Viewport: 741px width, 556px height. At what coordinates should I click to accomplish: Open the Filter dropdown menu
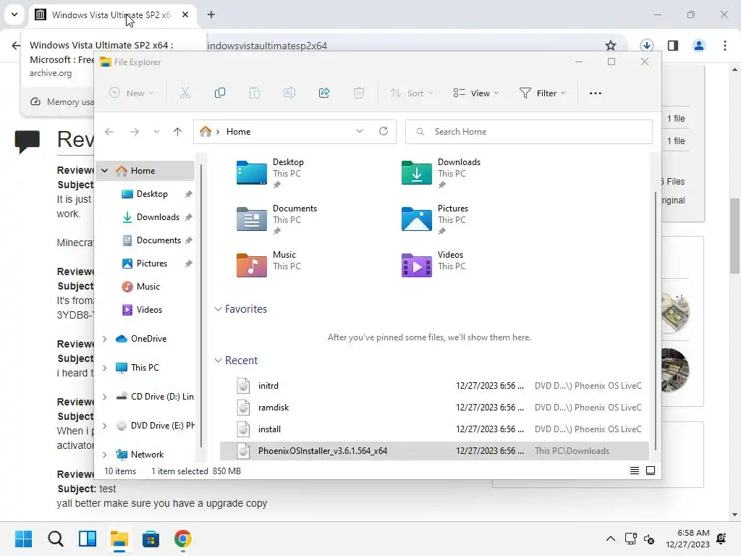(543, 93)
